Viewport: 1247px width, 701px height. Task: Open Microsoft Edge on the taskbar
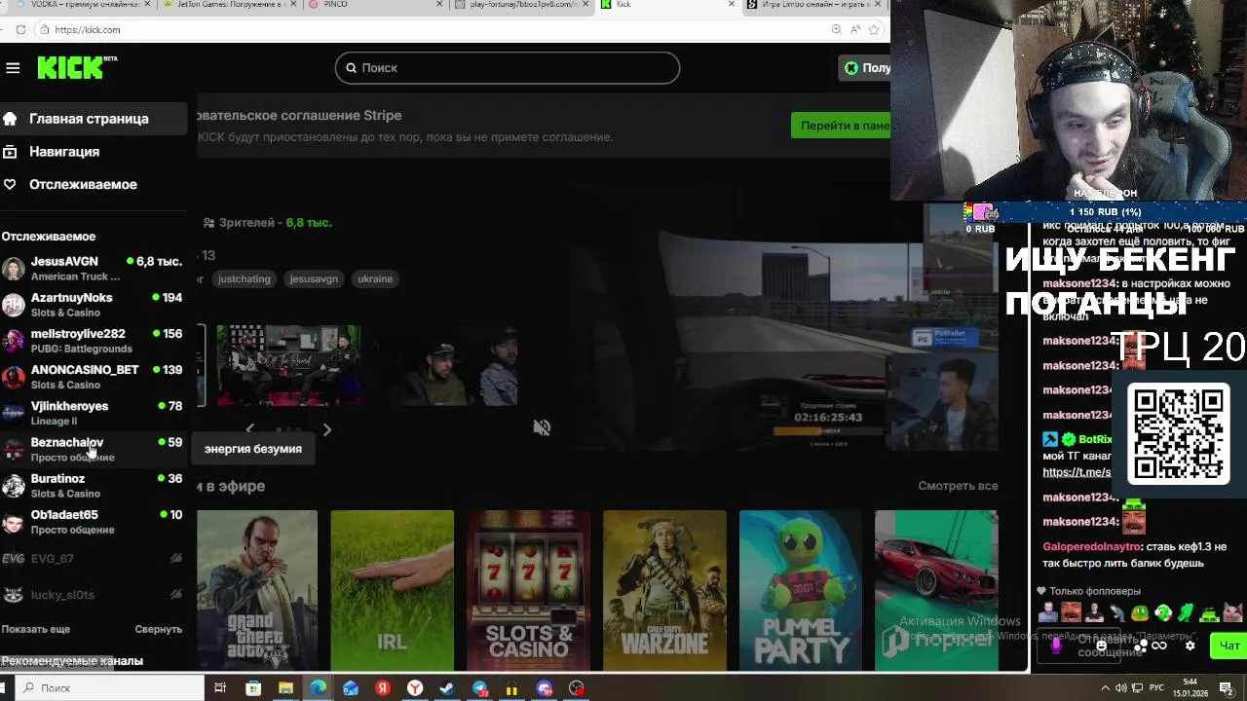319,688
